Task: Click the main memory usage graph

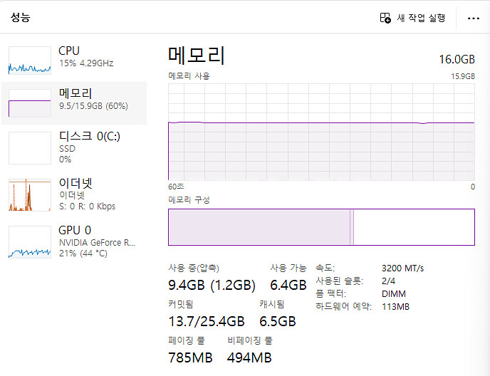Action: [321, 132]
